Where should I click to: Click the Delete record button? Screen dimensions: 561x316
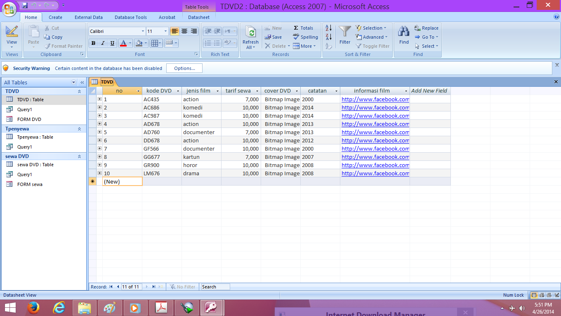coord(277,46)
